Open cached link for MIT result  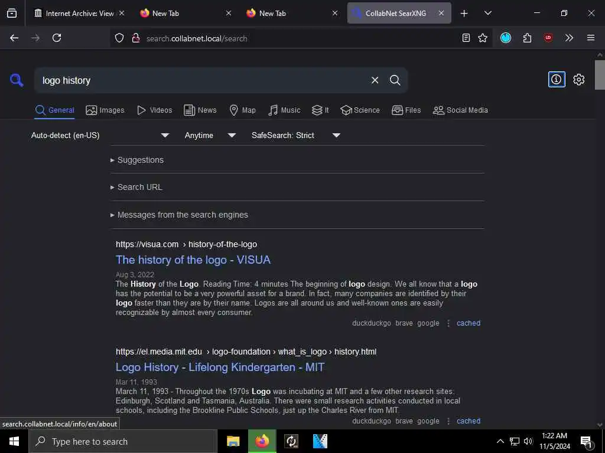click(469, 421)
